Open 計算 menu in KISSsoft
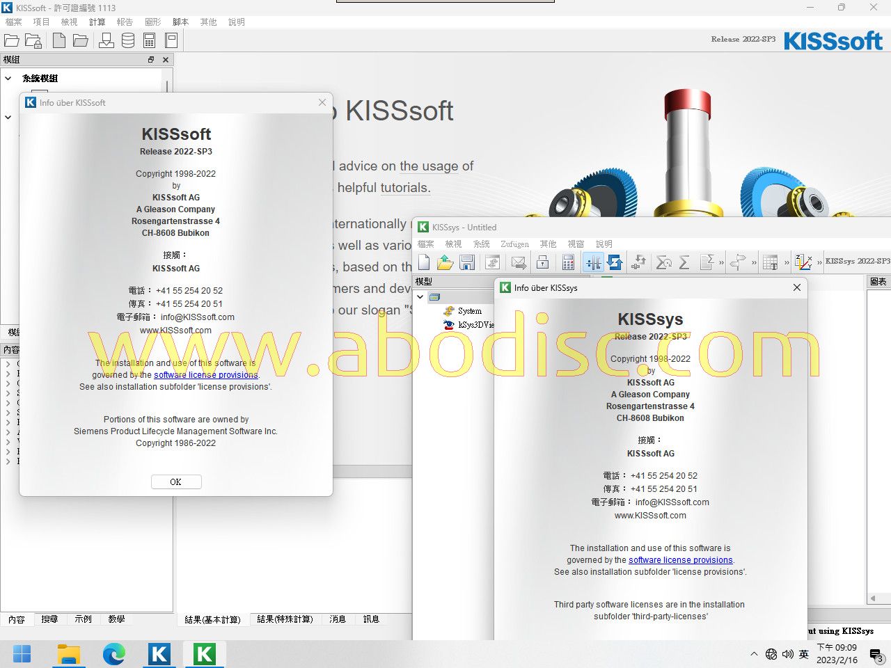This screenshot has height=668, width=891. click(97, 22)
